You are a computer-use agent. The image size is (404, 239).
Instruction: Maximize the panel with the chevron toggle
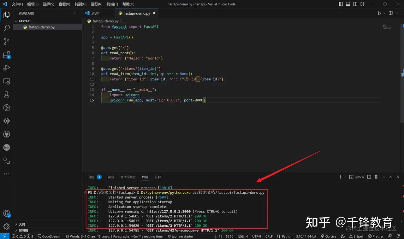[390, 177]
